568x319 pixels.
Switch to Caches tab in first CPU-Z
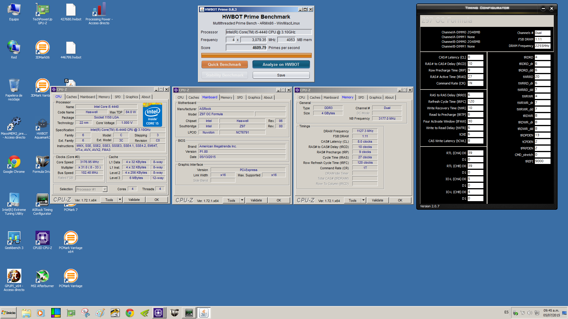point(71,97)
